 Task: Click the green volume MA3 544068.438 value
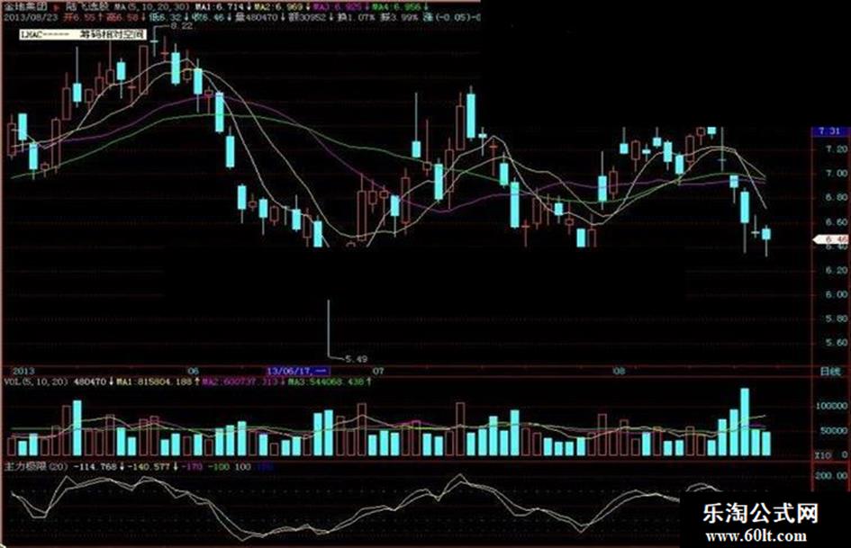(325, 382)
